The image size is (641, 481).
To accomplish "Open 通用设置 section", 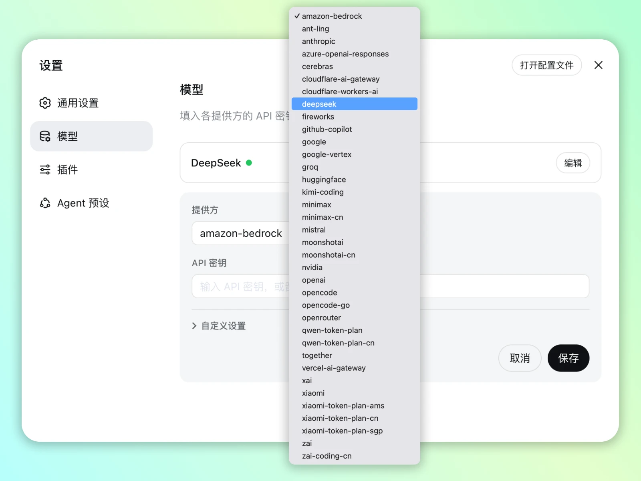I will point(91,103).
